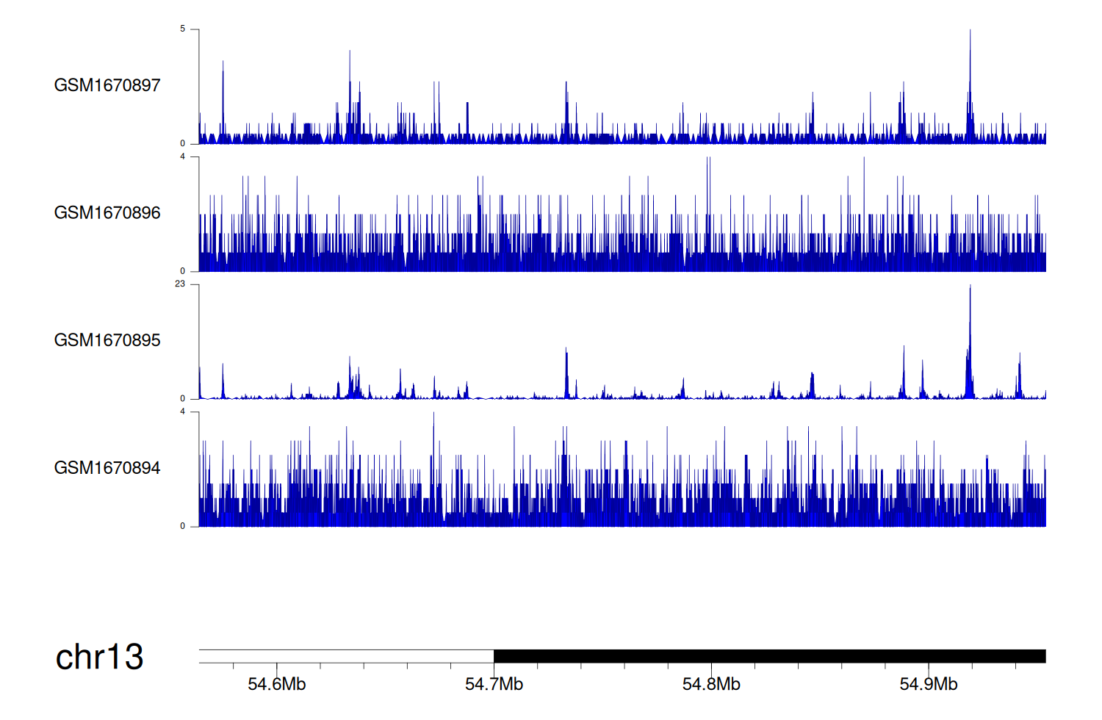Click the 54.8Mb axis tick label
This screenshot has height=720, width=1102.
pos(711,685)
